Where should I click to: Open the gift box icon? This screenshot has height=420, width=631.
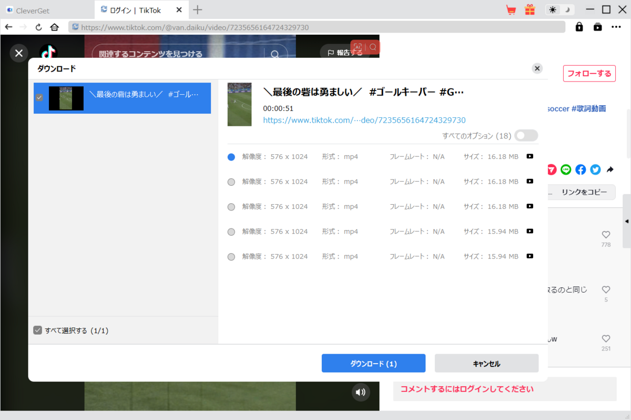click(530, 9)
